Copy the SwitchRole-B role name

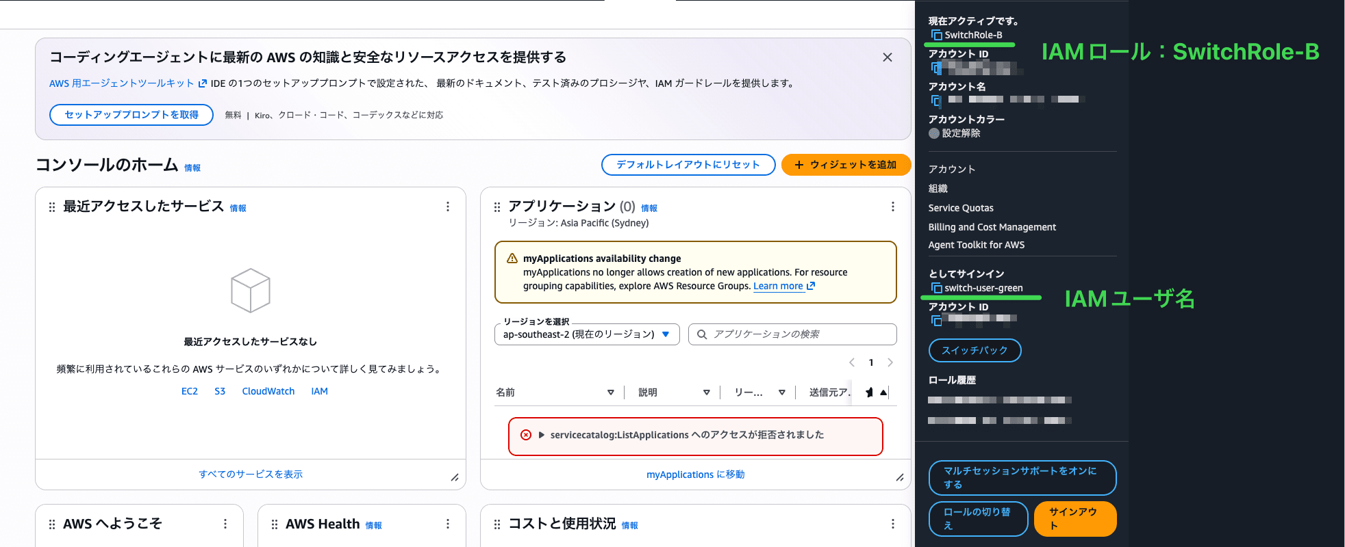936,35
